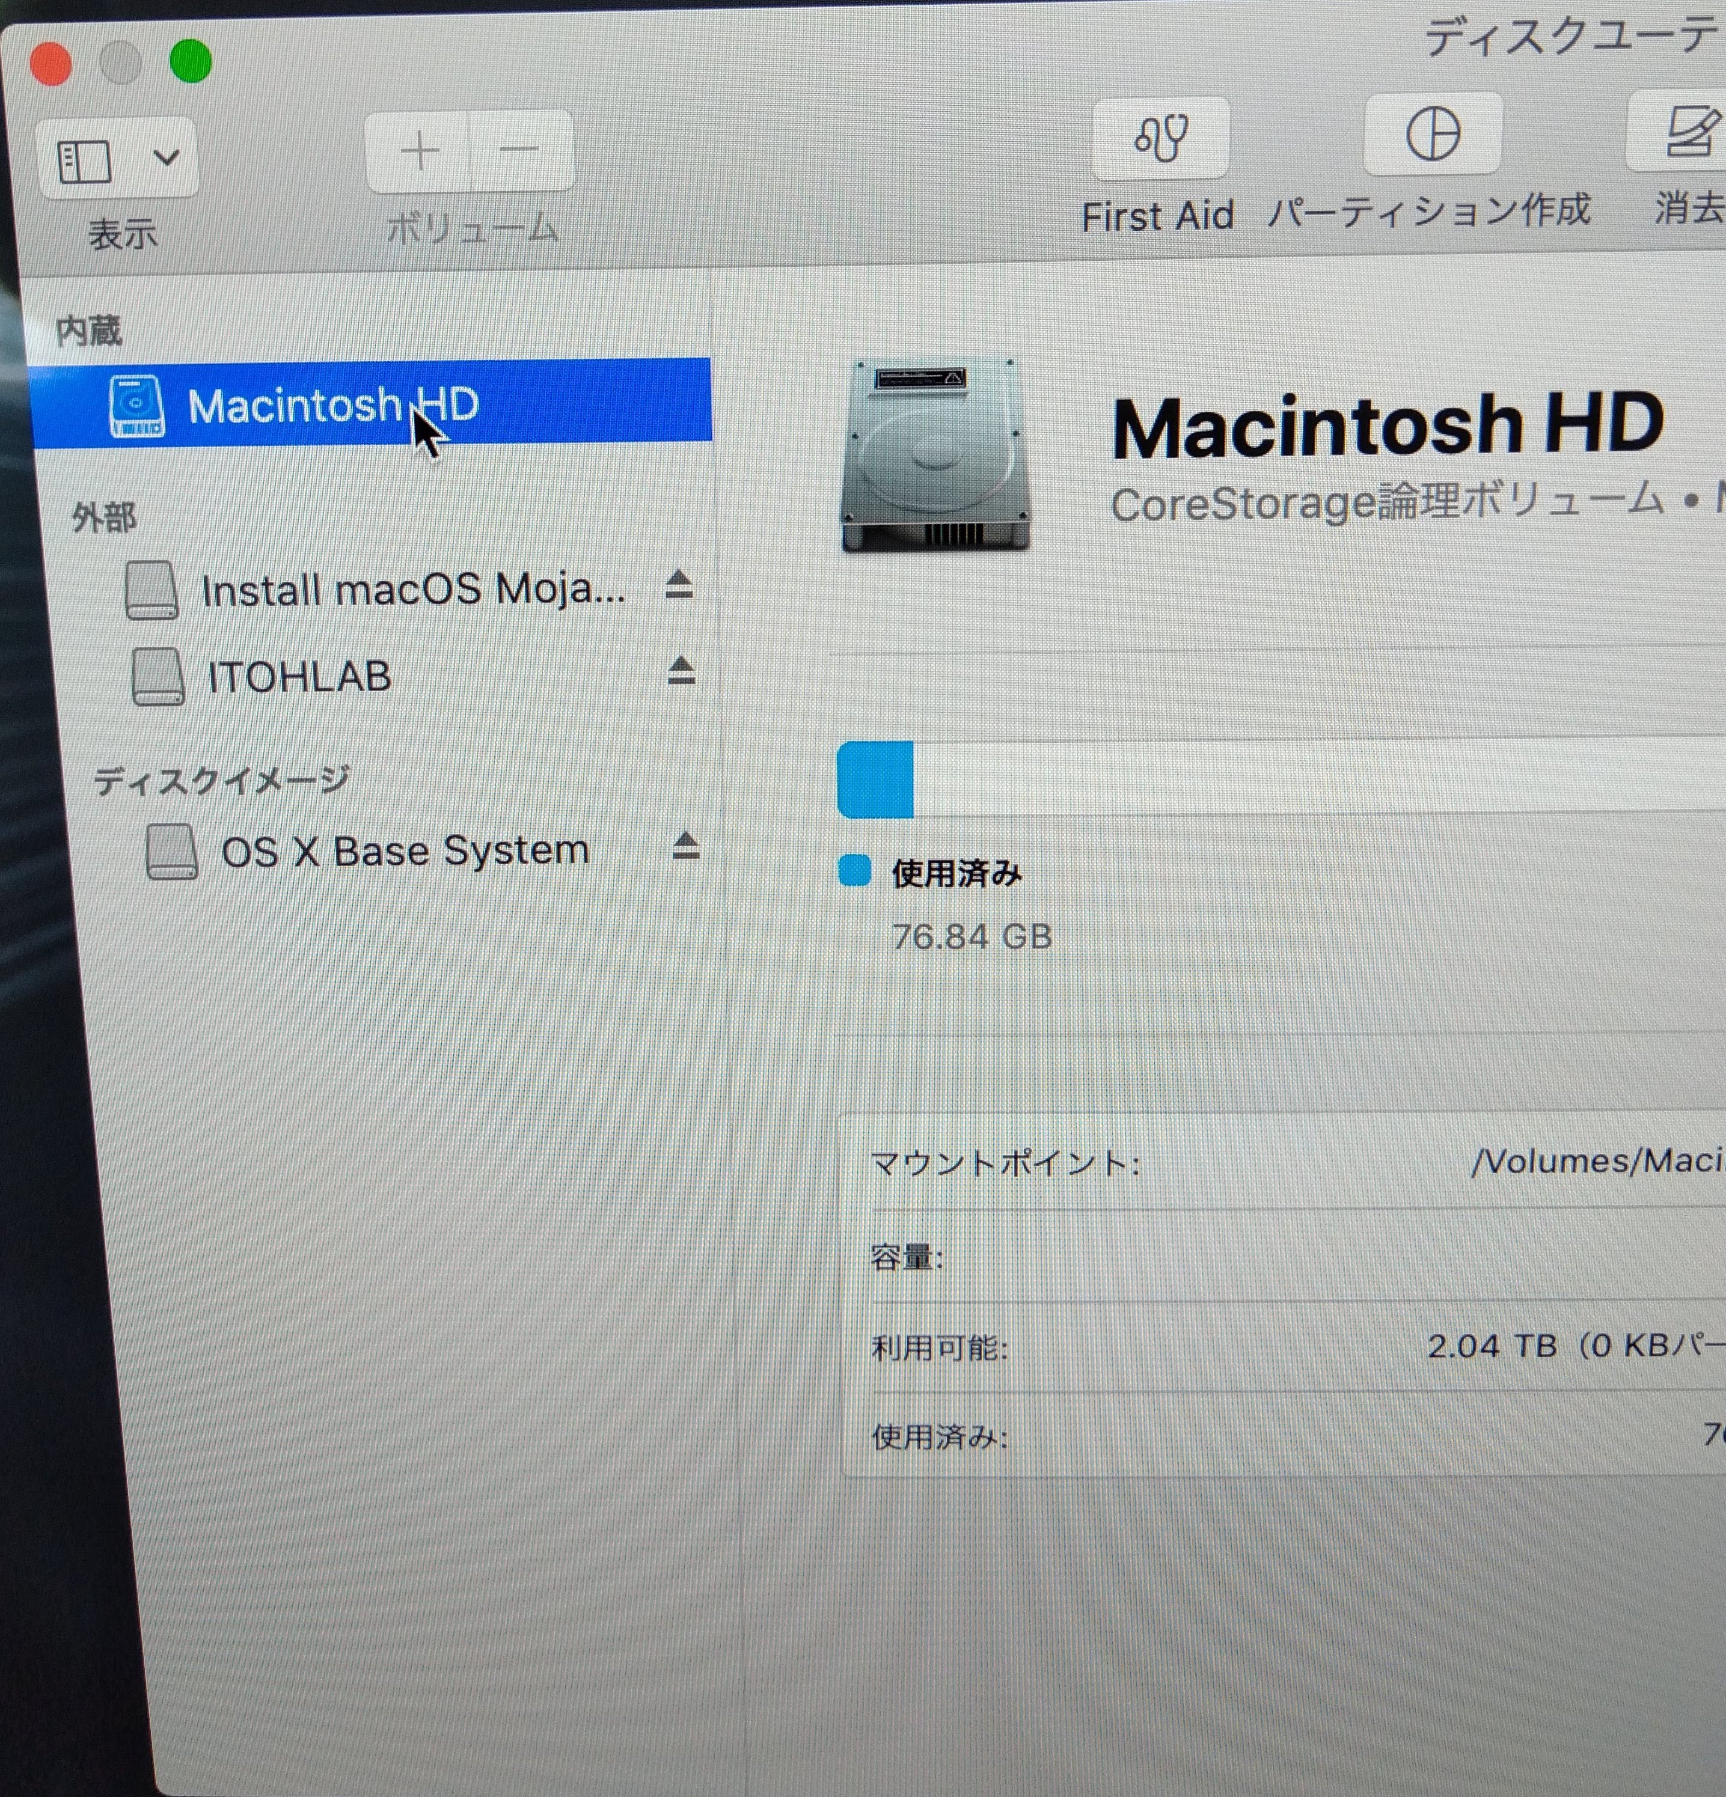Click the OS X Base System drive icon
The image size is (1726, 1797).
click(x=173, y=852)
